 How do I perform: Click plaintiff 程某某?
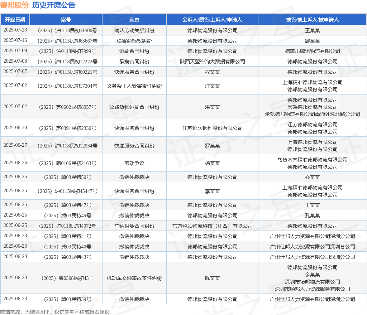pos(213,72)
